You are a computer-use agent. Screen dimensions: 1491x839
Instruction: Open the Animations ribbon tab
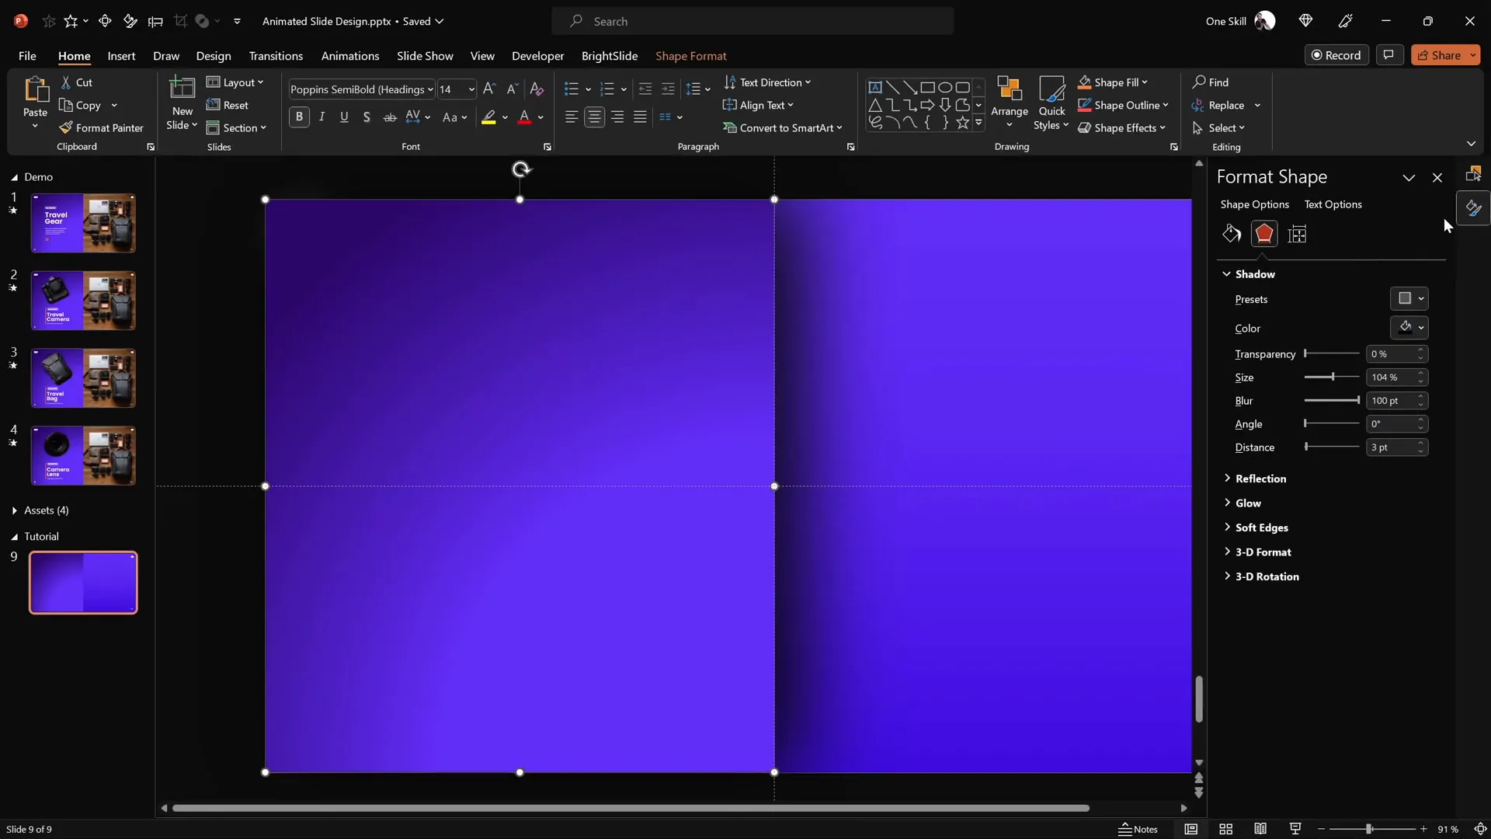click(x=349, y=56)
